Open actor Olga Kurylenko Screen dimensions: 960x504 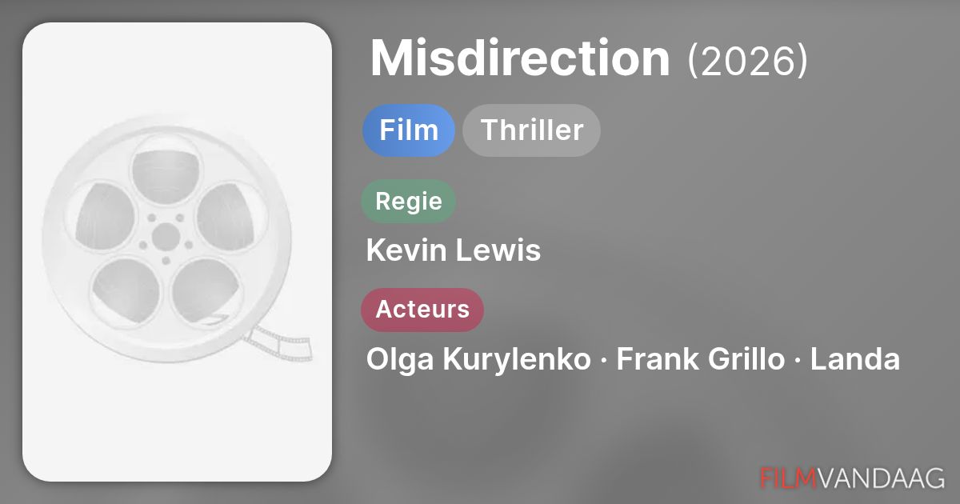(x=478, y=359)
